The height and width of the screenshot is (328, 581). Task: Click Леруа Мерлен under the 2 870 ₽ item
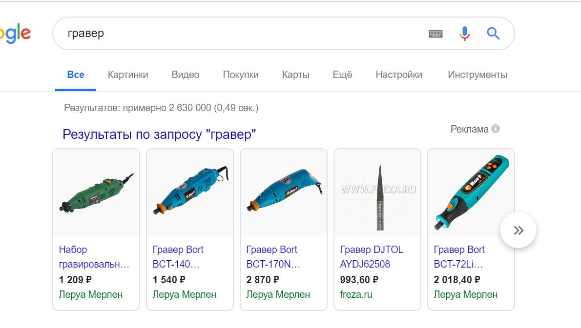pos(278,295)
